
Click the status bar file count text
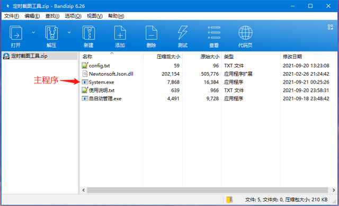coord(286,200)
